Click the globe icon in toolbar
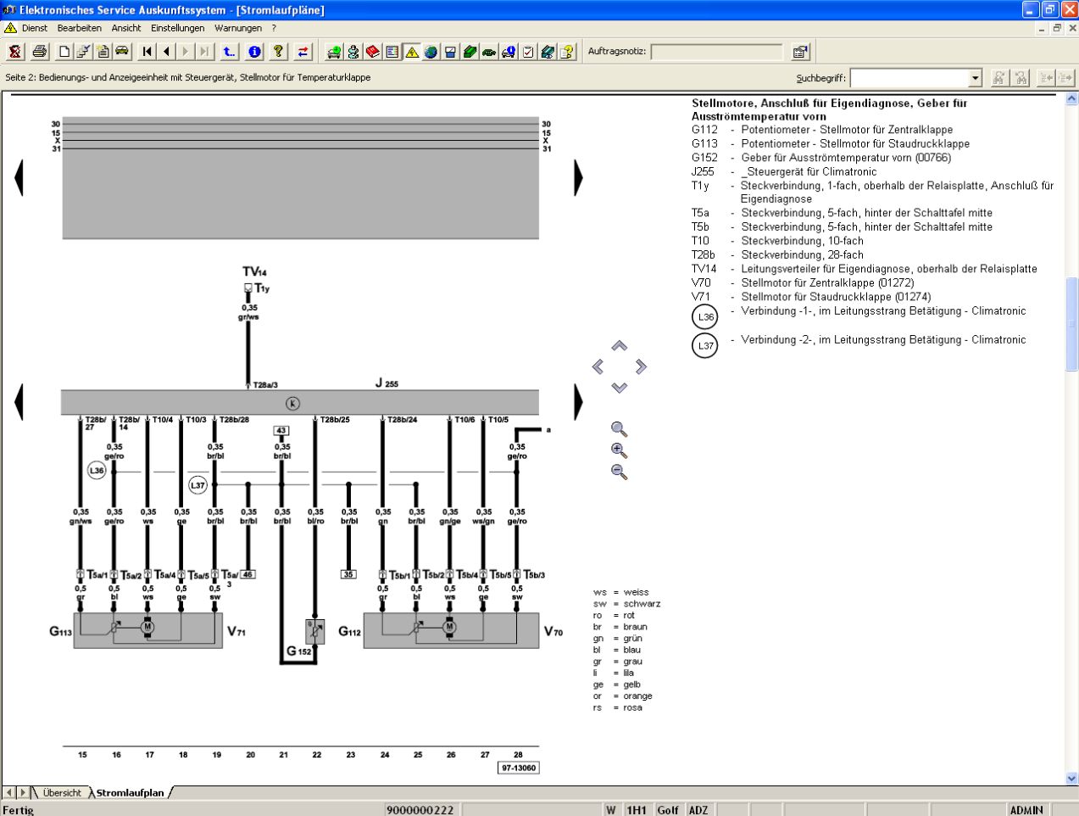The height and width of the screenshot is (816, 1079). point(431,52)
